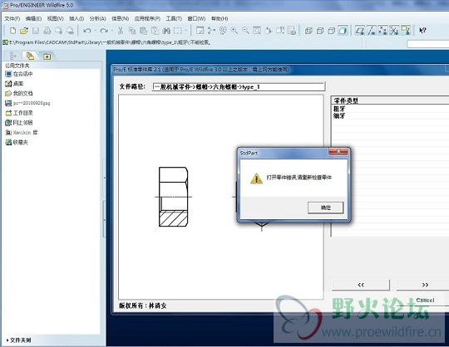Select 工作目录 working directory
The image size is (449, 347).
[19, 113]
